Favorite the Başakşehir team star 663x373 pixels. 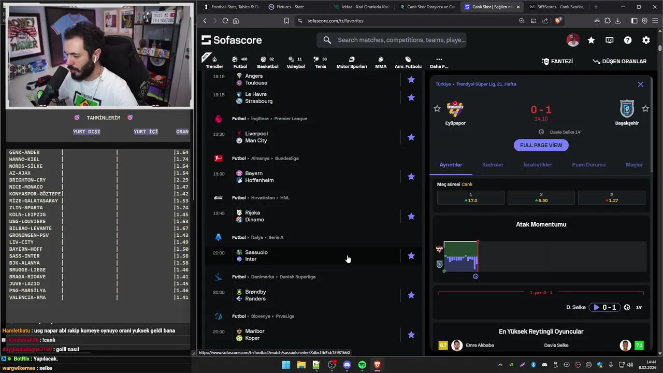click(x=645, y=109)
